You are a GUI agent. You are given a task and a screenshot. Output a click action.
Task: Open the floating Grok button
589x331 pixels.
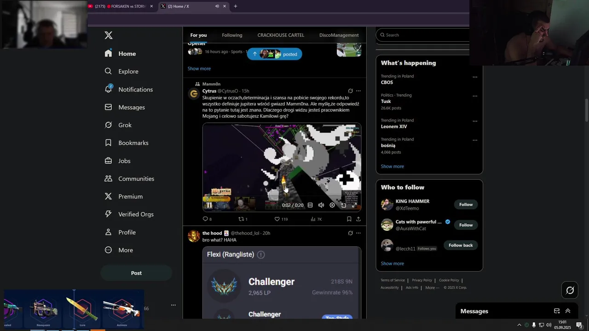pos(570,290)
